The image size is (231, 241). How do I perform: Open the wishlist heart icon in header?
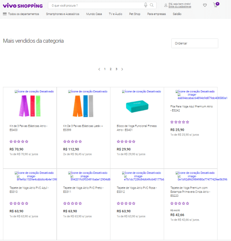click(205, 5)
